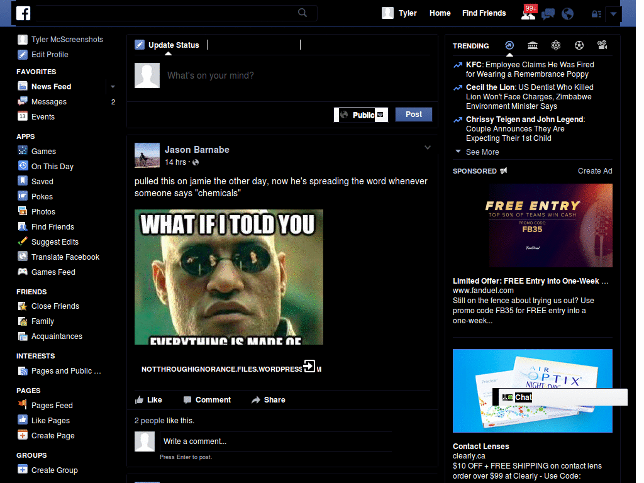Go to Home in top bar

click(x=440, y=13)
